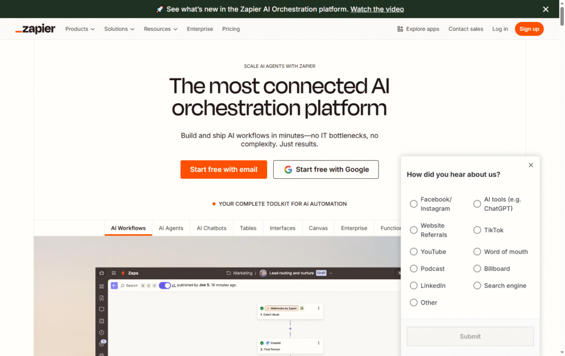
Task: Toggle the published Zap switch in preview
Action: tap(164, 285)
